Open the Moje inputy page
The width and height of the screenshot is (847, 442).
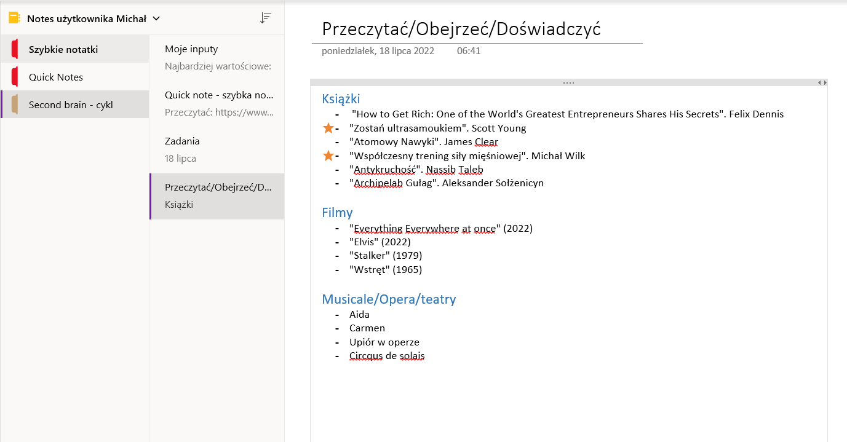tap(217, 58)
